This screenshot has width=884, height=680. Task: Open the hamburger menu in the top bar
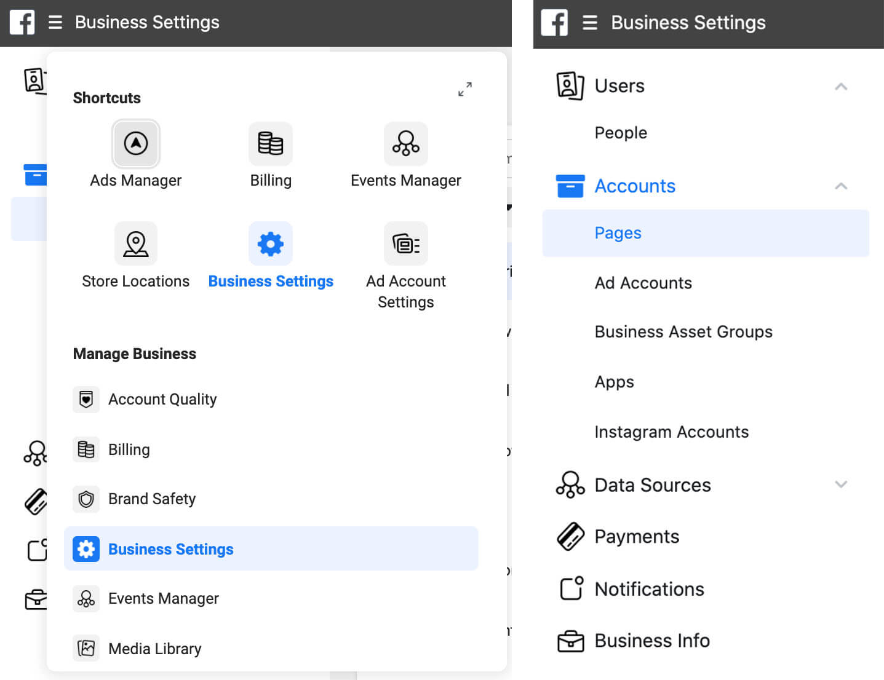coord(55,22)
